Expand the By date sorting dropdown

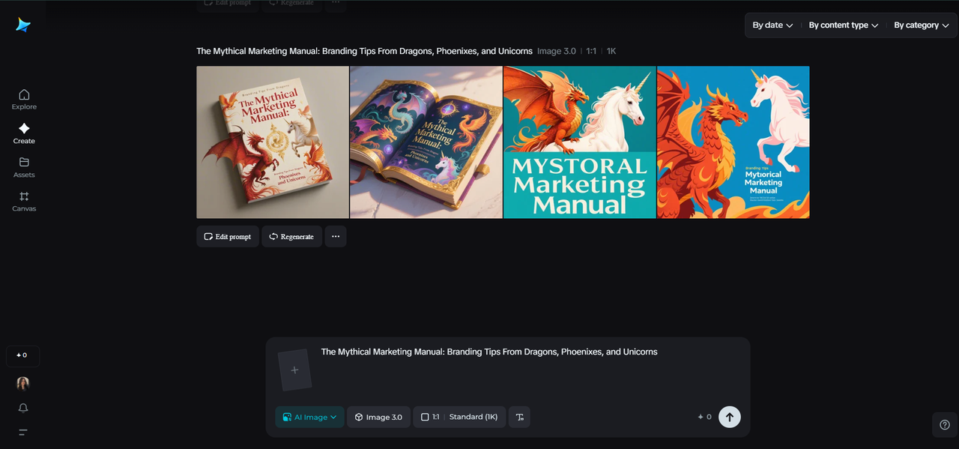click(772, 25)
